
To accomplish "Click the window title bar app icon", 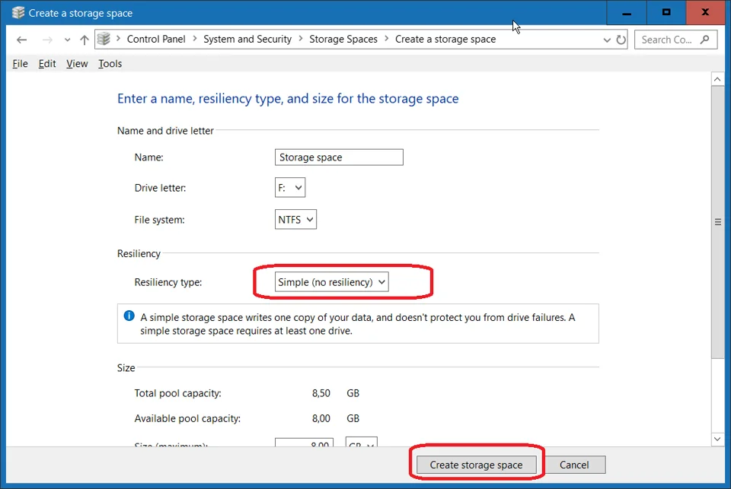I will coord(18,13).
